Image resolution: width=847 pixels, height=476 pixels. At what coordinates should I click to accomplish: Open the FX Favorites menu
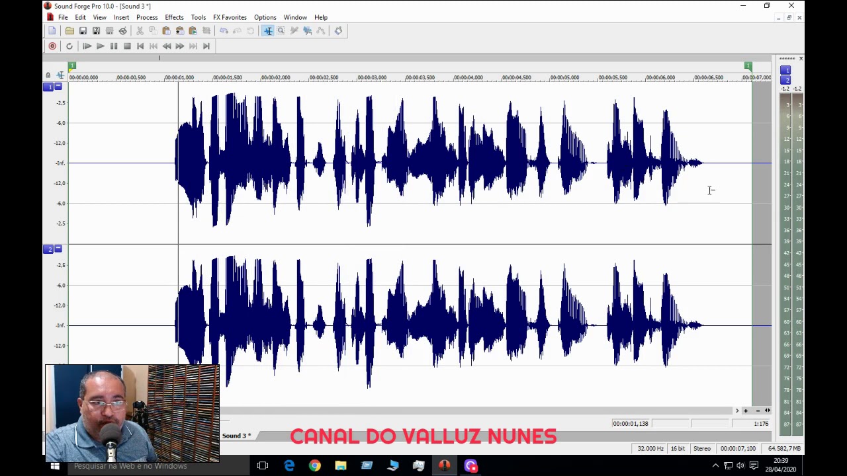click(230, 17)
